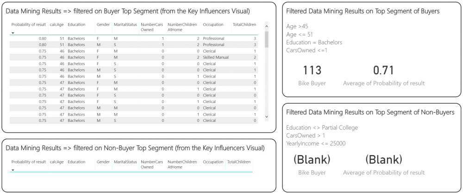Select the 113 Bike Buyer card value
Screen dimensions: 463x193
[312, 71]
